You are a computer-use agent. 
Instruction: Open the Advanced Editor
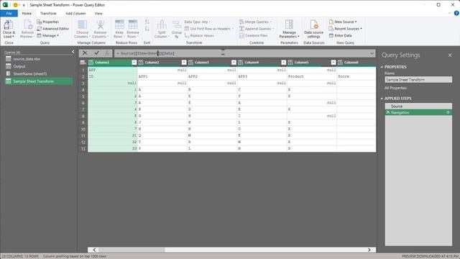tap(52, 29)
